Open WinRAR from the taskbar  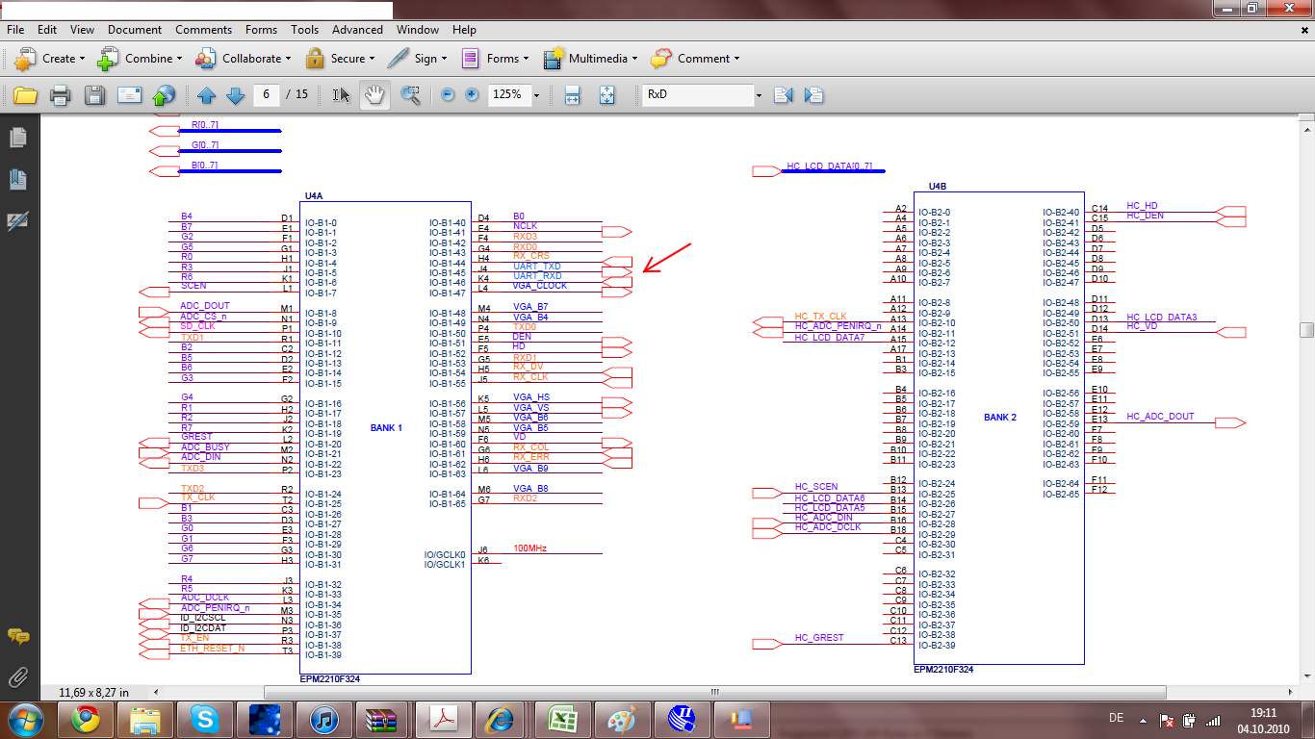[382, 719]
